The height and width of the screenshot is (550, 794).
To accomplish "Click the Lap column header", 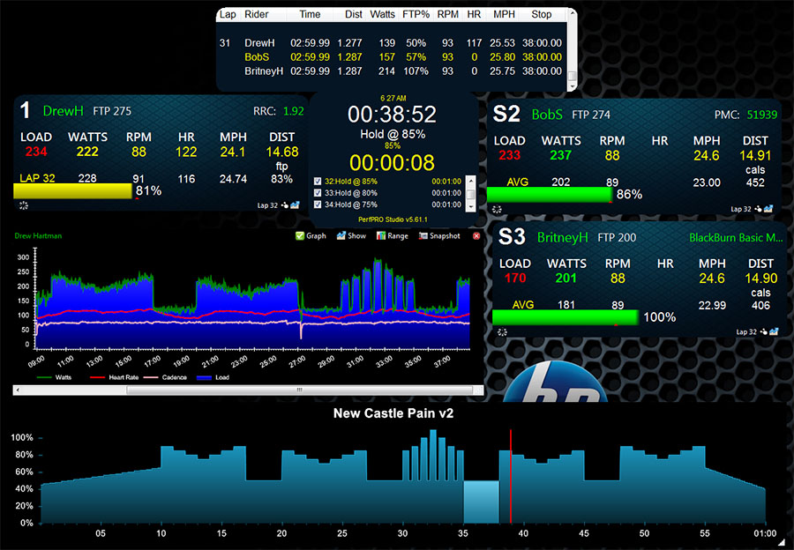I will click(228, 14).
